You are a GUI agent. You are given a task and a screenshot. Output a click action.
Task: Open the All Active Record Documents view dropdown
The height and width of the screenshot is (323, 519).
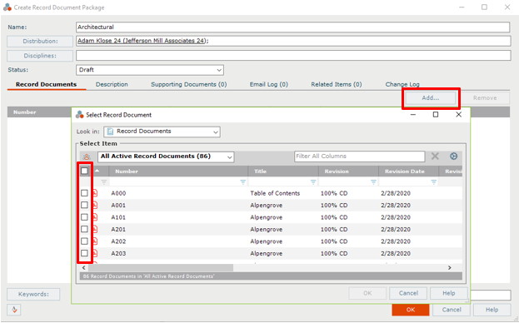(x=166, y=157)
